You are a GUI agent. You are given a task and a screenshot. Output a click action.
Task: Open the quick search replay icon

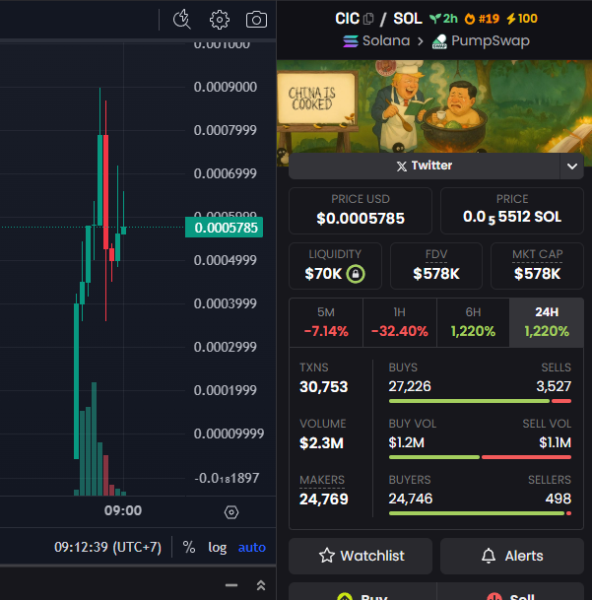tap(182, 19)
